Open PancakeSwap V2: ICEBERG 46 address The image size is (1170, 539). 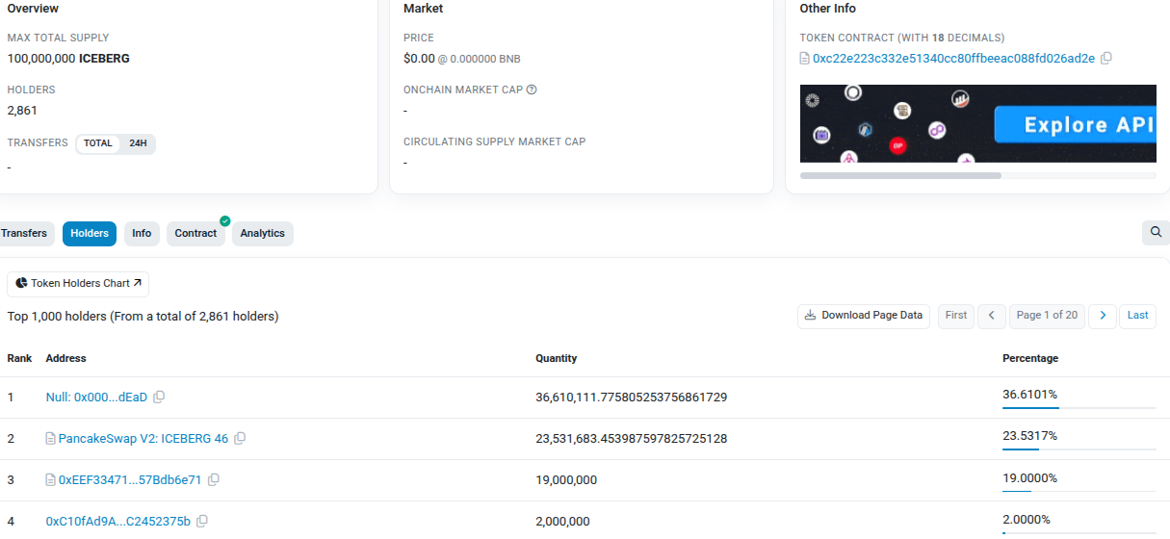coord(143,439)
